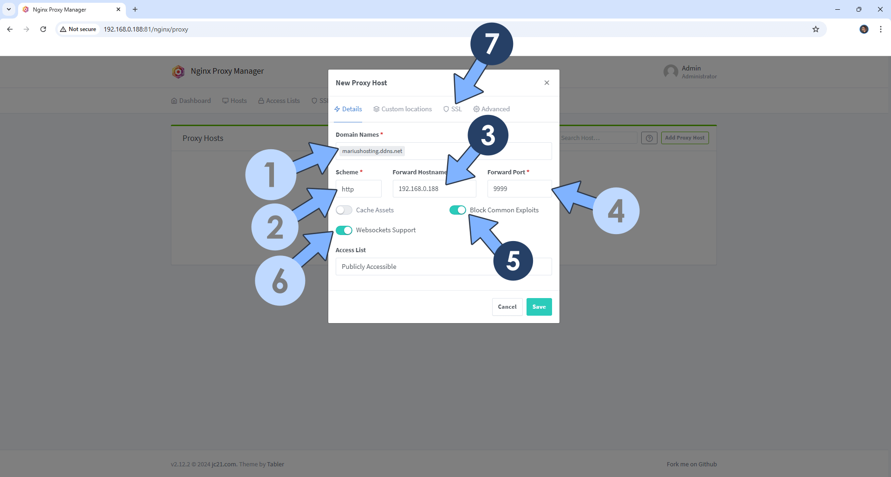The image size is (891, 477).
Task: Bookmark this page with star icon
Action: click(816, 29)
